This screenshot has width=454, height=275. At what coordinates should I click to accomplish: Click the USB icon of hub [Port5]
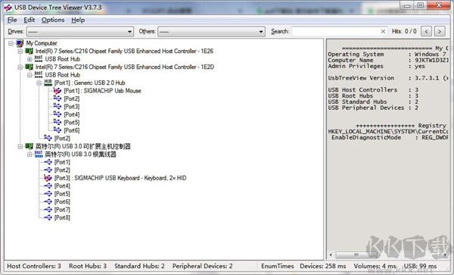point(58,122)
